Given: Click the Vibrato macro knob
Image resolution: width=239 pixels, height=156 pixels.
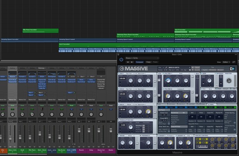Looking at the screenshot, I should (x=212, y=139).
